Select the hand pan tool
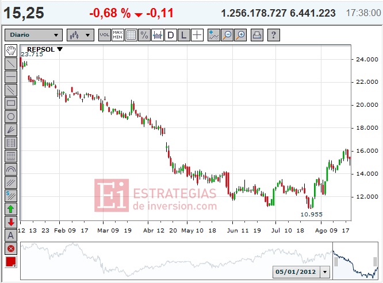The height and width of the screenshot is (283, 383). (x=11, y=51)
